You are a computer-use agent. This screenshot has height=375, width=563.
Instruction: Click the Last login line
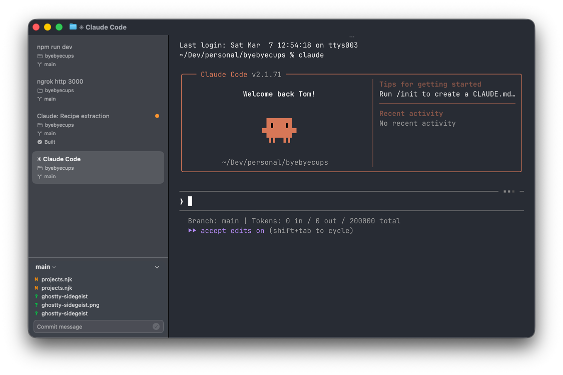pyautogui.click(x=269, y=45)
